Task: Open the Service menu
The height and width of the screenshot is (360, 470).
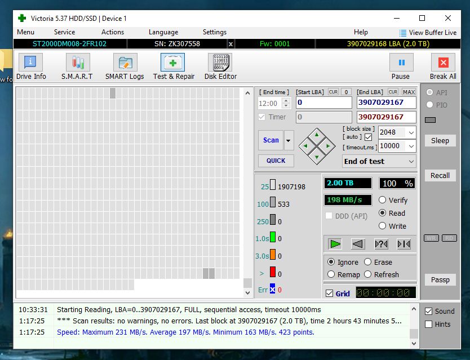Action: tap(64, 32)
